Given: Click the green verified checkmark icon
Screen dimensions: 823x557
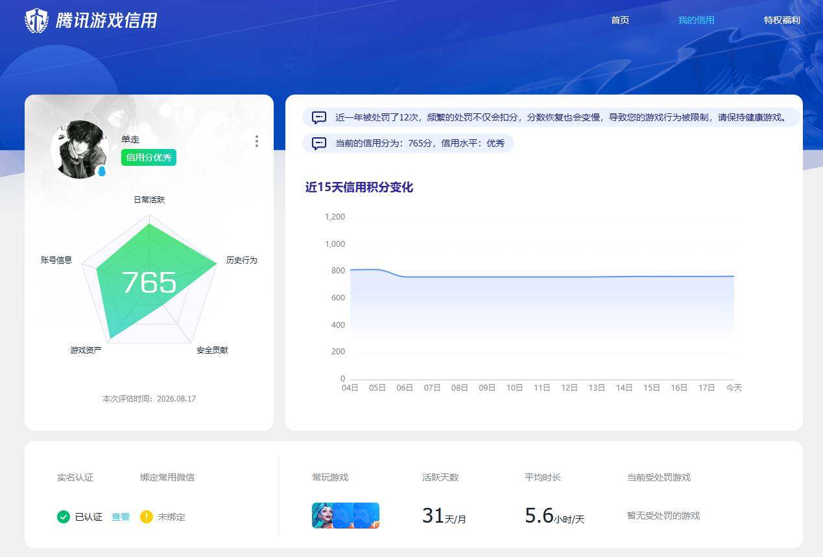Looking at the screenshot, I should [x=64, y=517].
